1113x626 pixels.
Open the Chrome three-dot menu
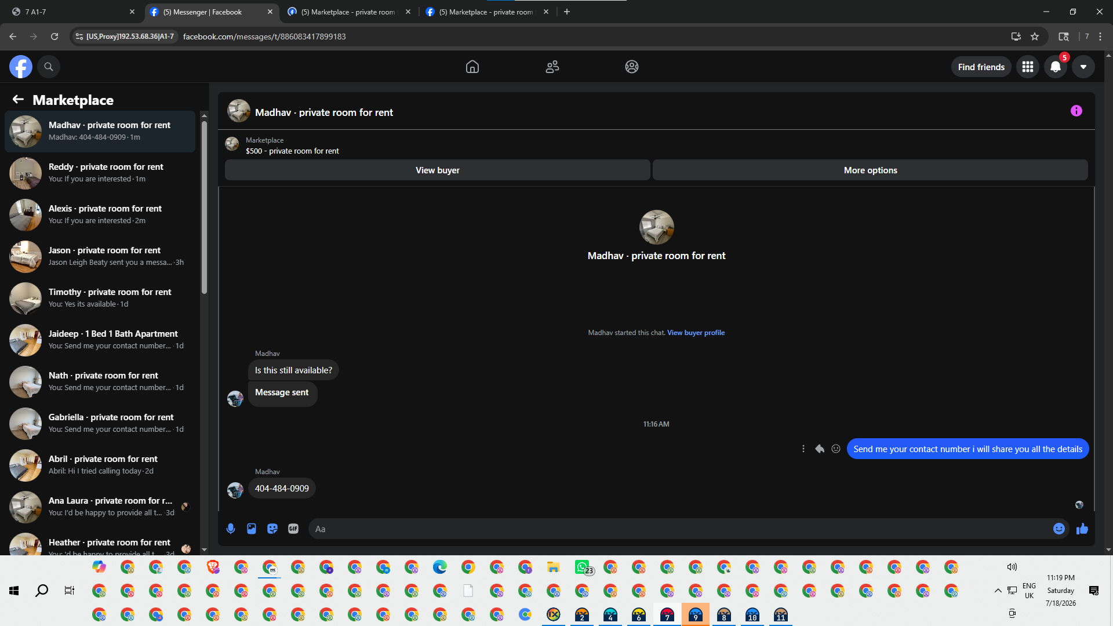pyautogui.click(x=1100, y=37)
